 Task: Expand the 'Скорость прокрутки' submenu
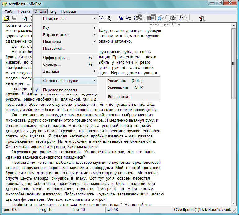point(65,81)
